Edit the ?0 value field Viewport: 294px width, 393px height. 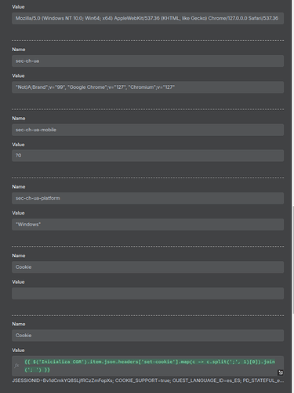(x=147, y=156)
